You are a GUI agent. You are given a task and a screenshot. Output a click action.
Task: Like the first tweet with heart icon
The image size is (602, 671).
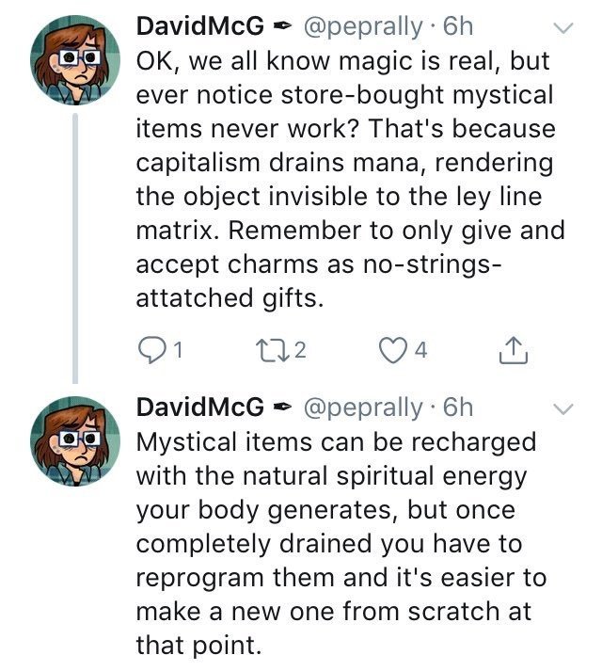393,350
